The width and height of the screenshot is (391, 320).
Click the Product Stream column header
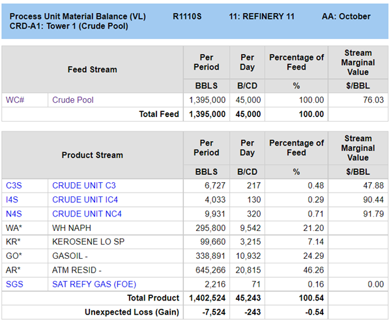pos(92,155)
